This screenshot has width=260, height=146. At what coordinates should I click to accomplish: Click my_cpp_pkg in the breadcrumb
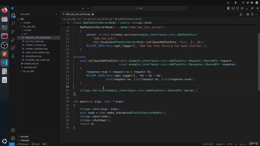[69, 19]
